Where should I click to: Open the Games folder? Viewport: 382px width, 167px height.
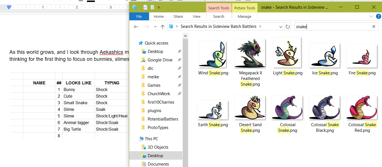click(154, 85)
